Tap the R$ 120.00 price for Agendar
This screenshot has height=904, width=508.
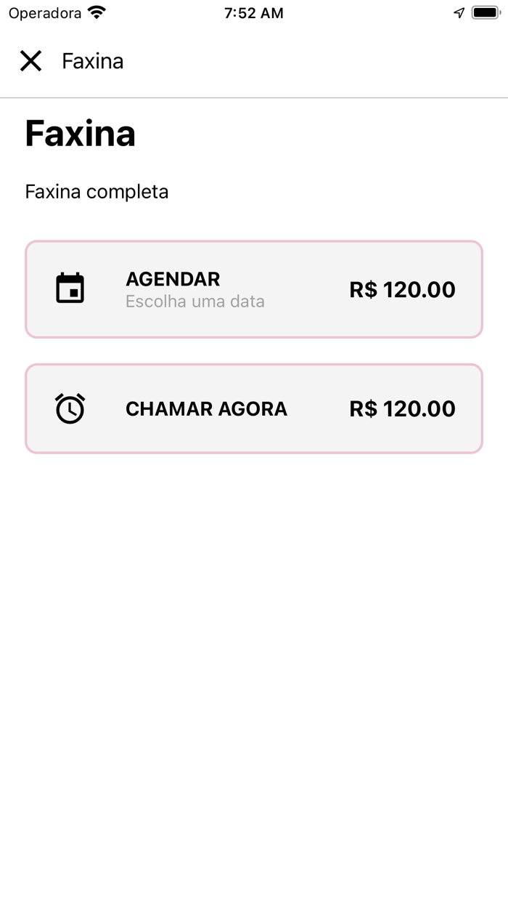coord(402,289)
